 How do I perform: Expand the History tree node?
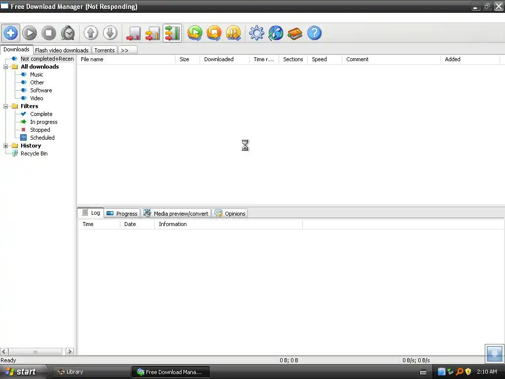(x=5, y=146)
